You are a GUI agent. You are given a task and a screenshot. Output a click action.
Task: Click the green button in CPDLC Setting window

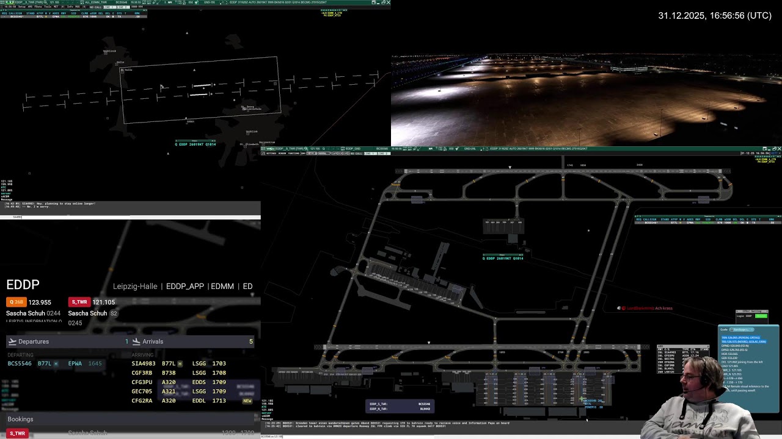click(761, 316)
